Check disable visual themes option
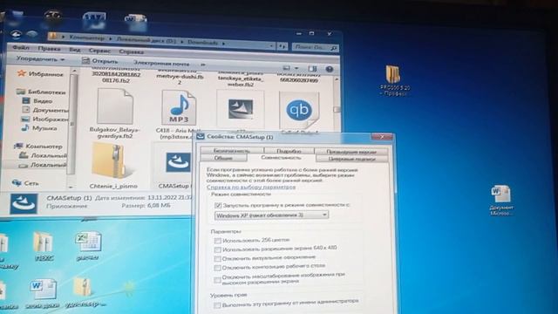The height and width of the screenshot is (314, 558). 217,258
